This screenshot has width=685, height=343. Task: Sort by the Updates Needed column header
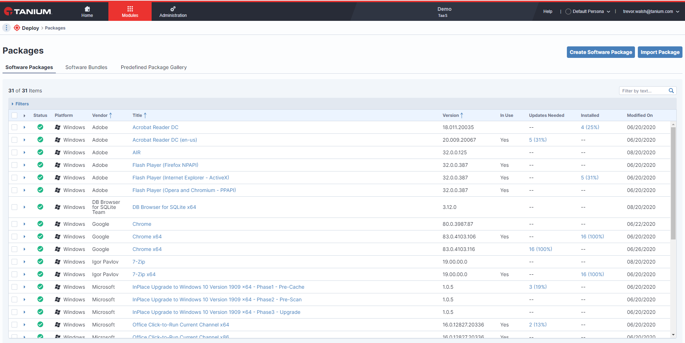point(546,115)
